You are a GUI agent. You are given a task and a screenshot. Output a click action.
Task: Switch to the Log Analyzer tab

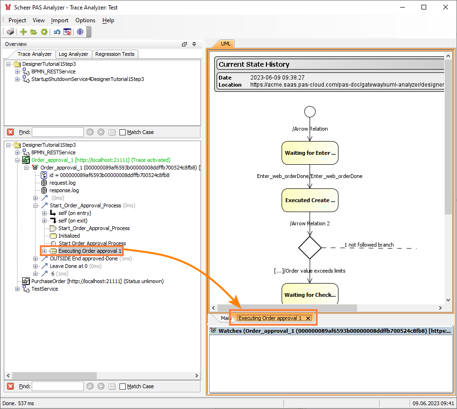click(x=73, y=54)
